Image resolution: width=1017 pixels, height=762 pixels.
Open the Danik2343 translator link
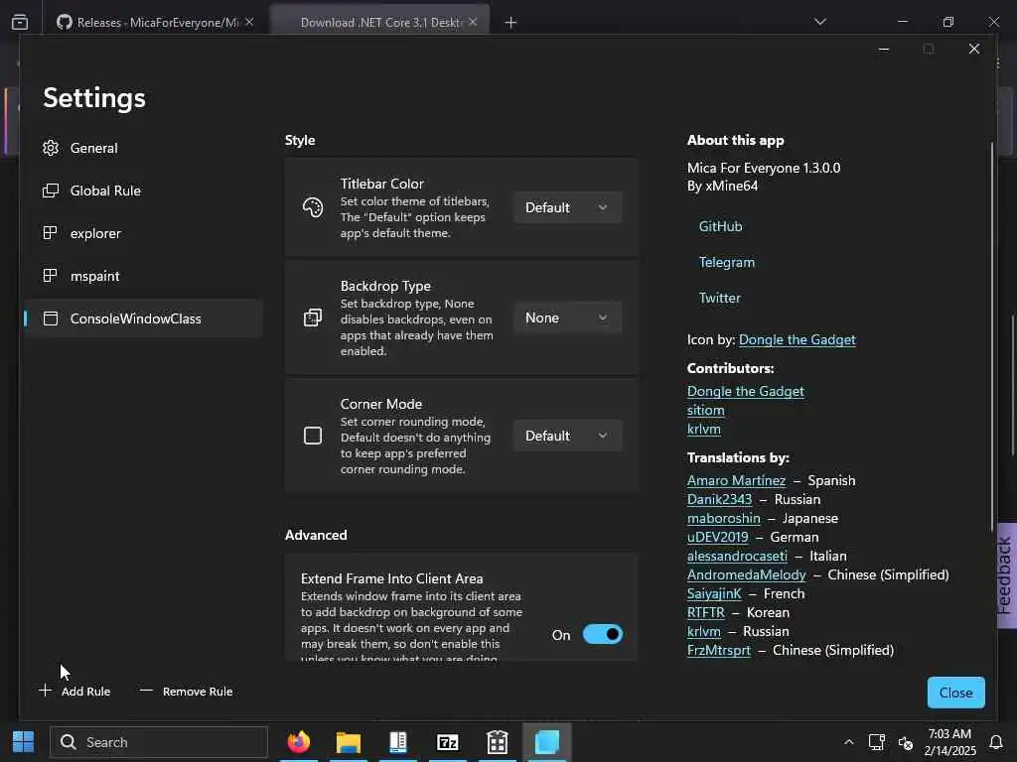[719, 500]
